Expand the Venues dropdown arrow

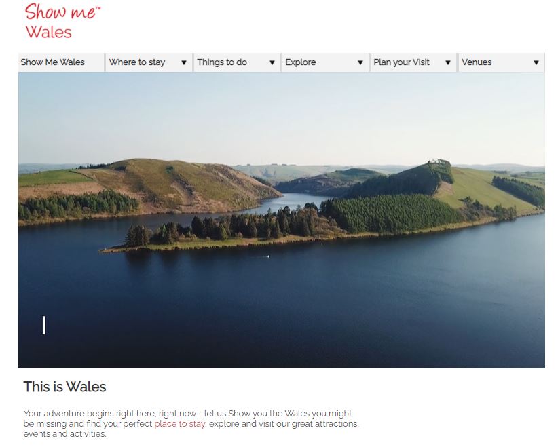[536, 62]
